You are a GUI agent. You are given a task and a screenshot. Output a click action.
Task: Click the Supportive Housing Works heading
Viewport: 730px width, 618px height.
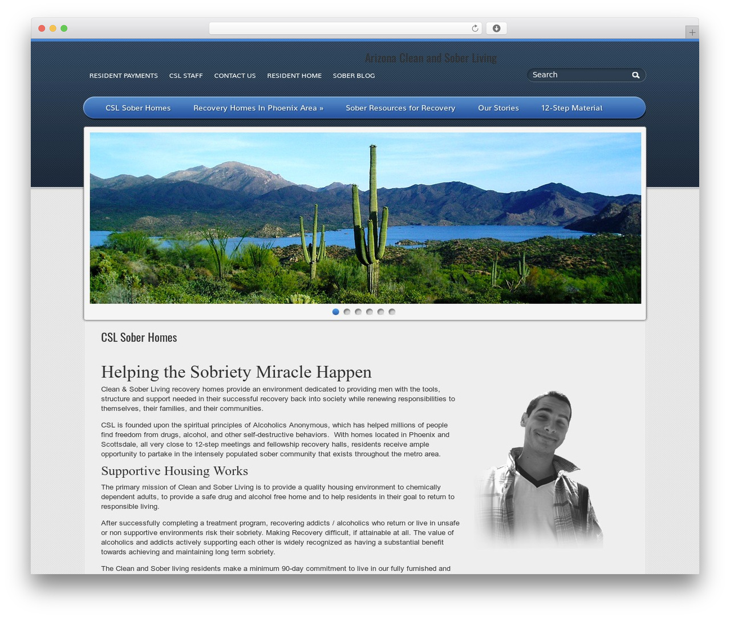click(x=175, y=471)
